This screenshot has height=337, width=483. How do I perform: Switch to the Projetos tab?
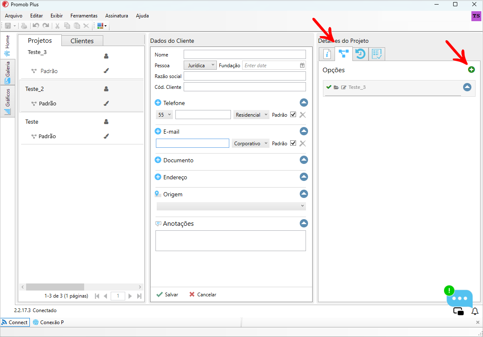tap(40, 40)
